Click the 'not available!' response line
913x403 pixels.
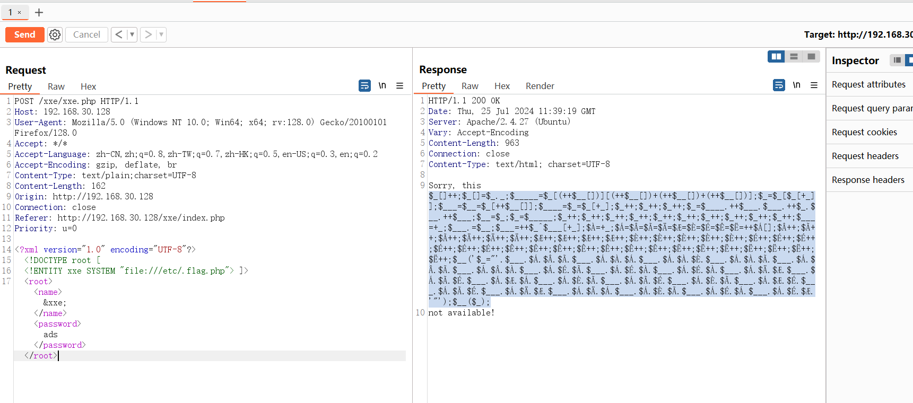click(461, 313)
